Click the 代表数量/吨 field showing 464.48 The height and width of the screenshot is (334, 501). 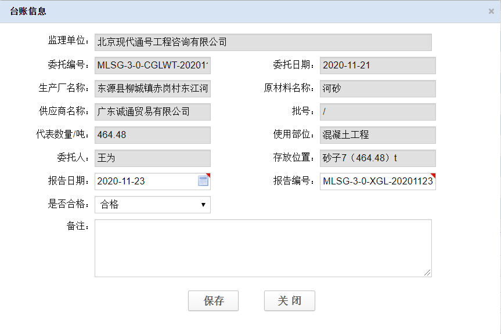(153, 135)
